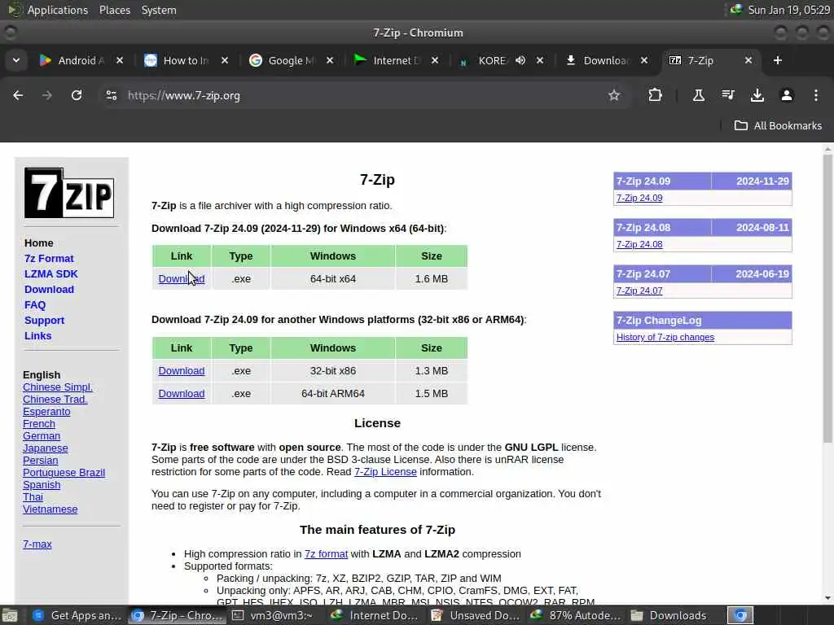
Task: Open the FAQ sidebar link
Action: coord(35,305)
